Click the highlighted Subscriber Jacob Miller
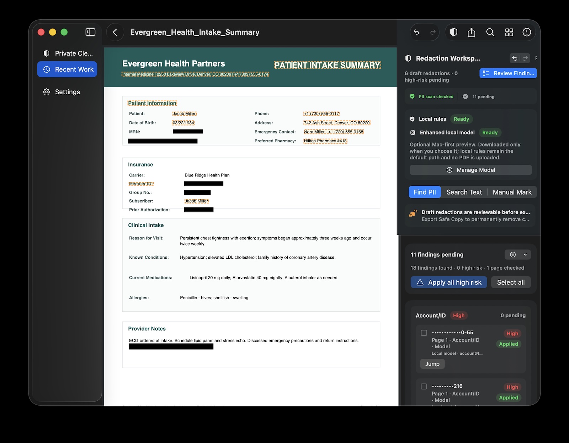Image resolution: width=569 pixels, height=443 pixels. pos(197,201)
